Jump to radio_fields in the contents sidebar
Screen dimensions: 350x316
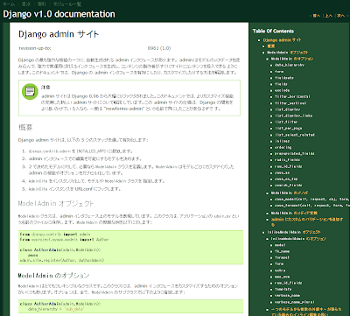287,160
